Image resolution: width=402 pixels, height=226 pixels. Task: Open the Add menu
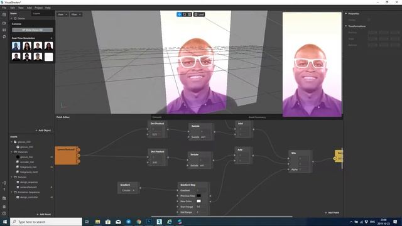[x=30, y=8]
